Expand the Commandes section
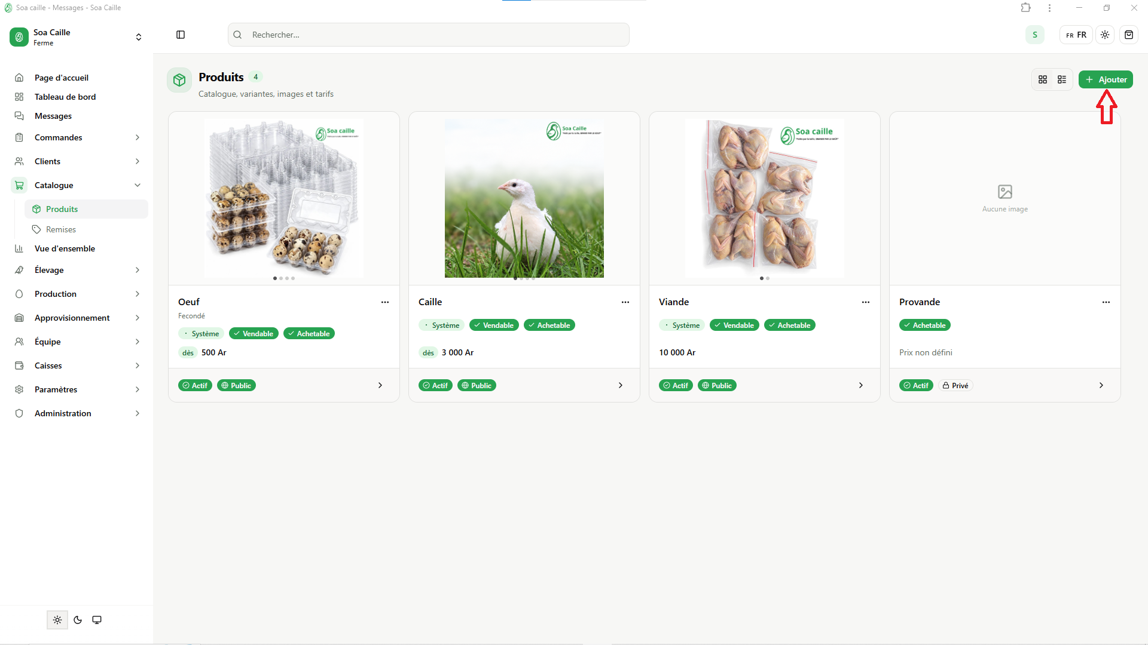1148x645 pixels. [x=77, y=137]
